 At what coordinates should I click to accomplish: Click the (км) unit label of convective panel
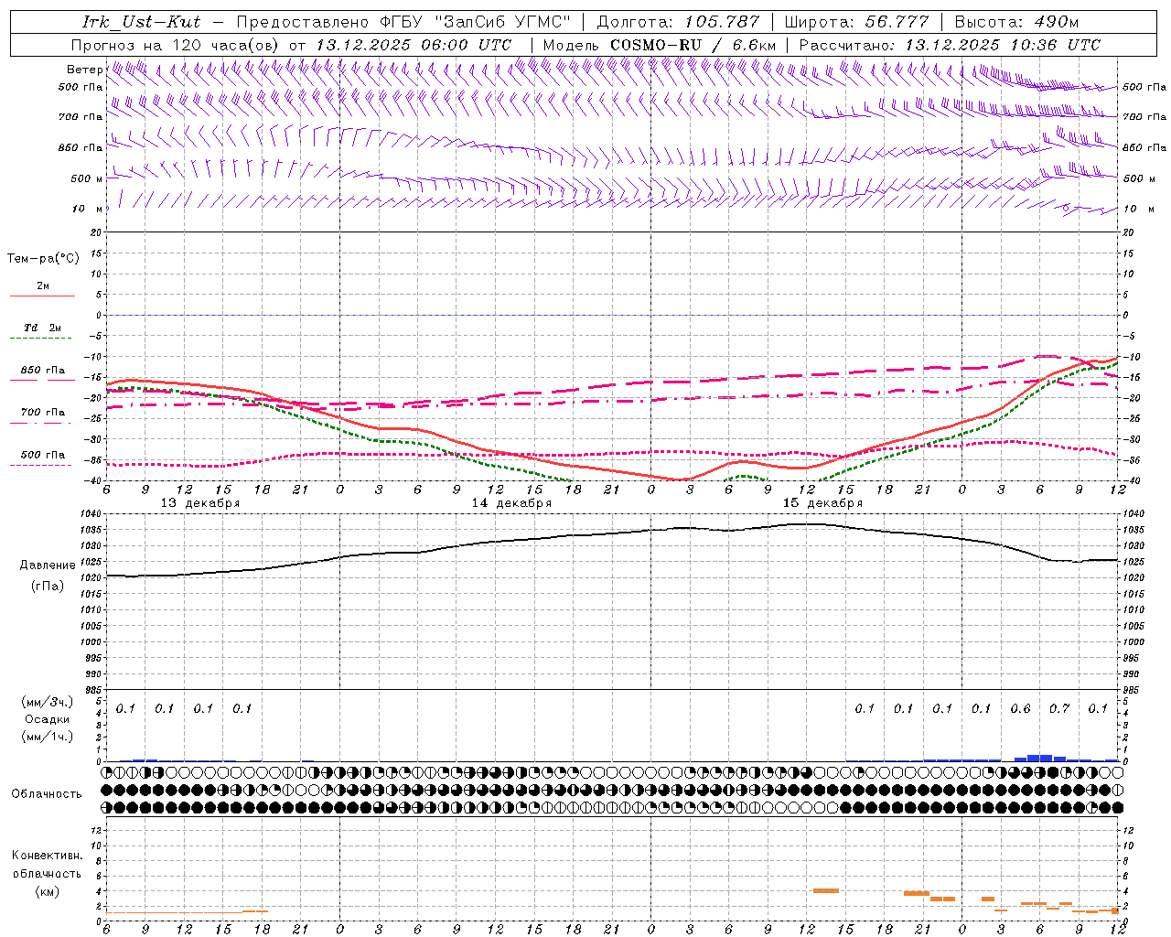click(x=48, y=891)
